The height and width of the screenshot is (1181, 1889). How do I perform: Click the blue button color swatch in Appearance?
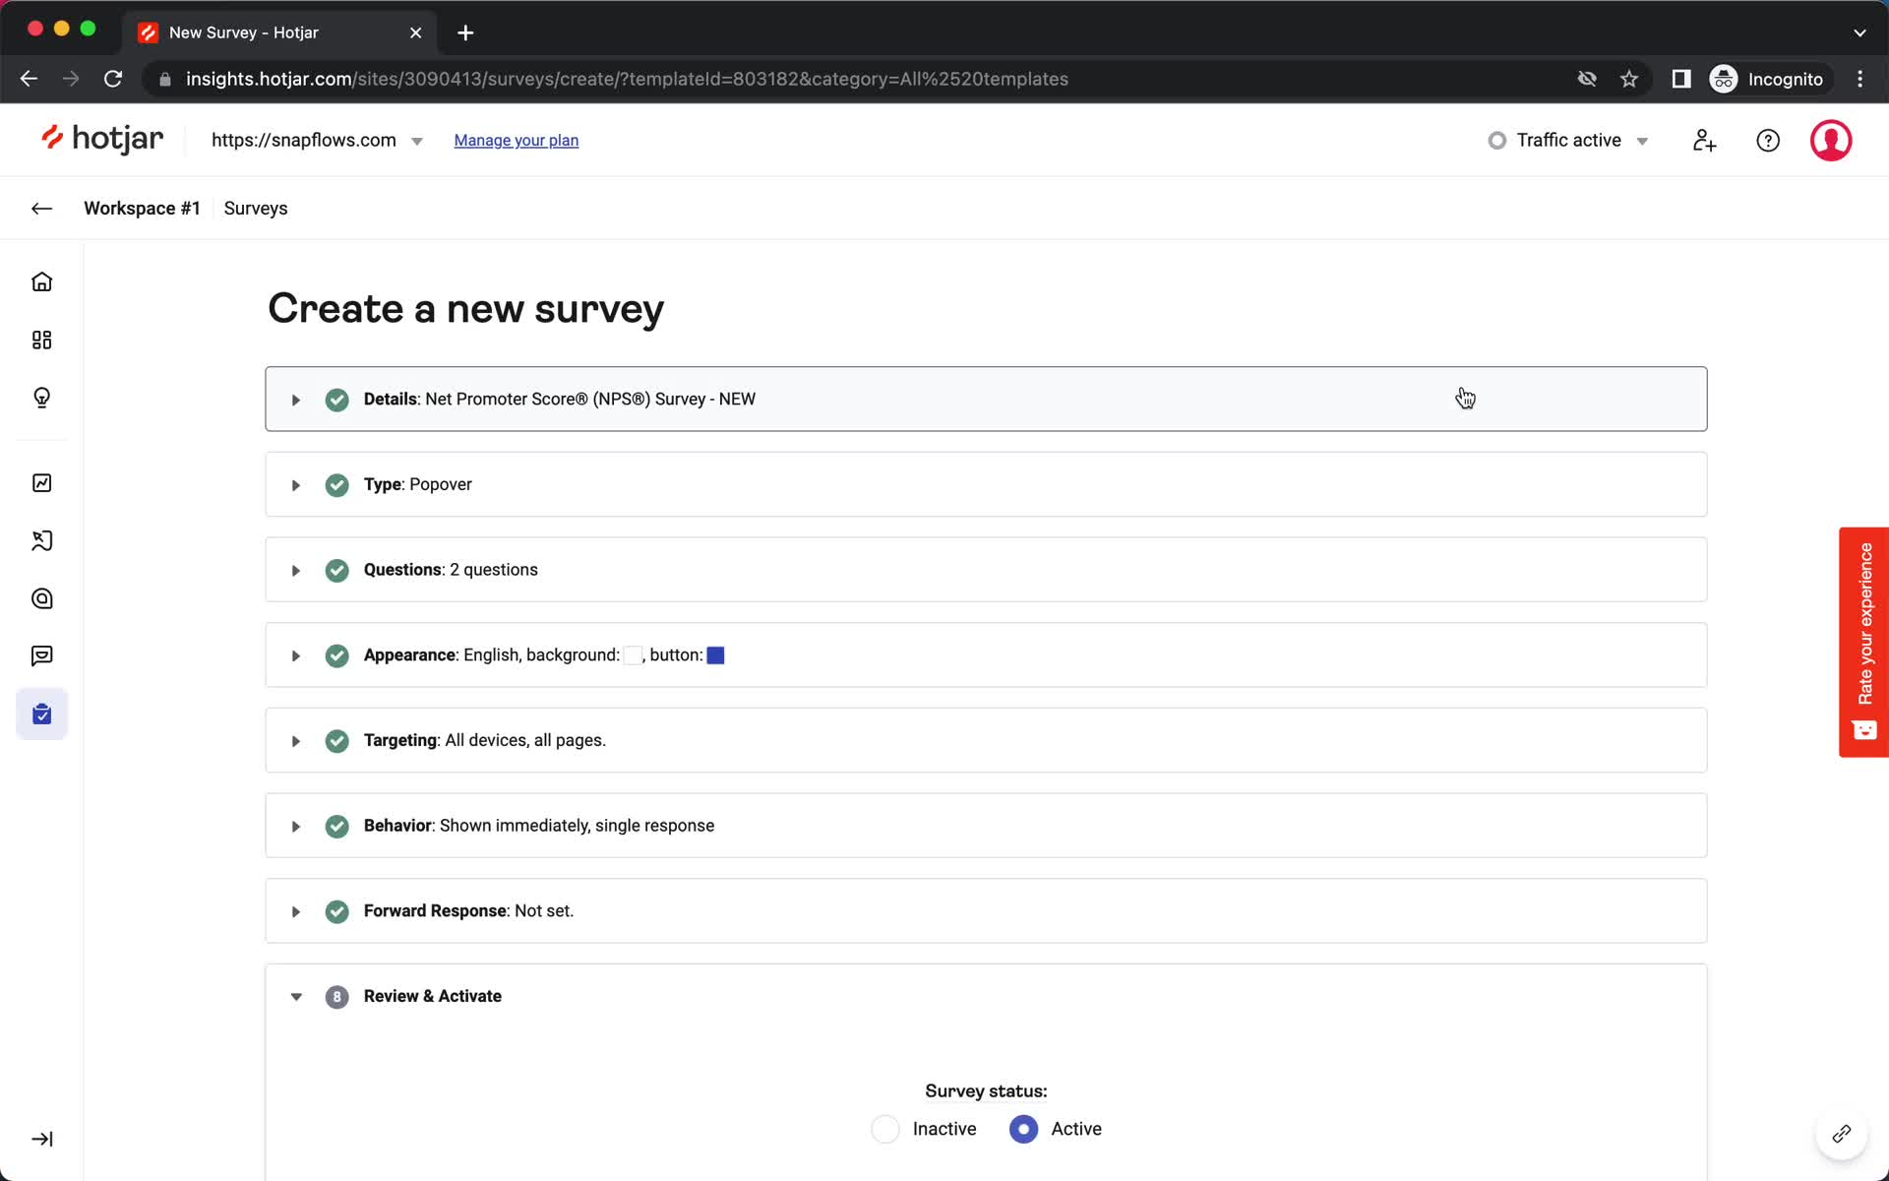(x=716, y=655)
